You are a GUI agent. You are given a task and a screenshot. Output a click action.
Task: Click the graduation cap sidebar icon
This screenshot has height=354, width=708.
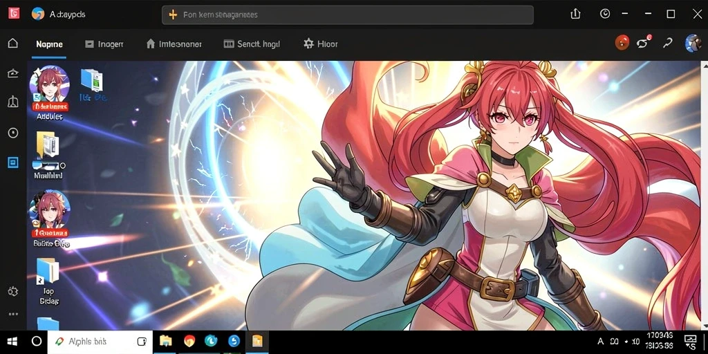click(x=13, y=73)
